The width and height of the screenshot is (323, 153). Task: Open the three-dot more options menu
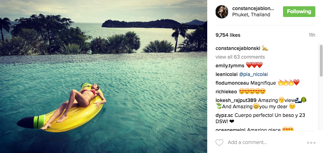311,143
